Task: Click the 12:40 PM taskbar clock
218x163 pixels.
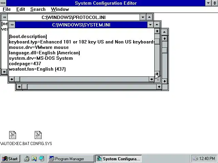Action: [x=207, y=159]
